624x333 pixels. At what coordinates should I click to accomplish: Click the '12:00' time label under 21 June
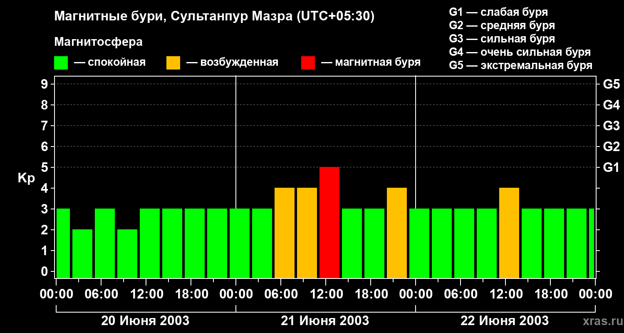tap(326, 294)
